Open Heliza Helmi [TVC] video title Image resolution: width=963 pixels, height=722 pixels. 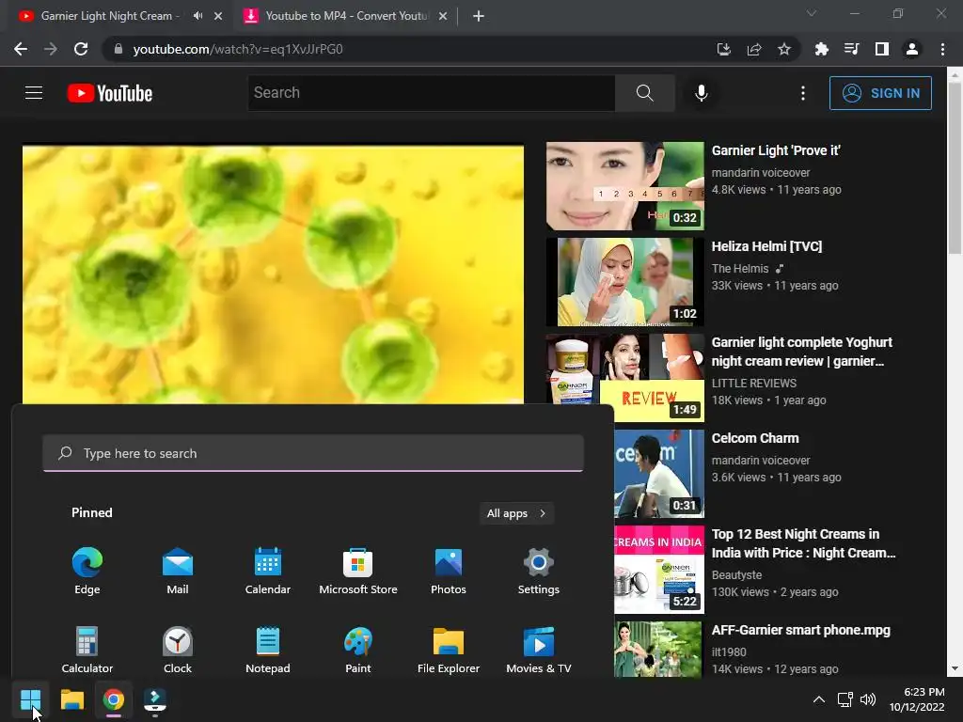pyautogui.click(x=766, y=246)
